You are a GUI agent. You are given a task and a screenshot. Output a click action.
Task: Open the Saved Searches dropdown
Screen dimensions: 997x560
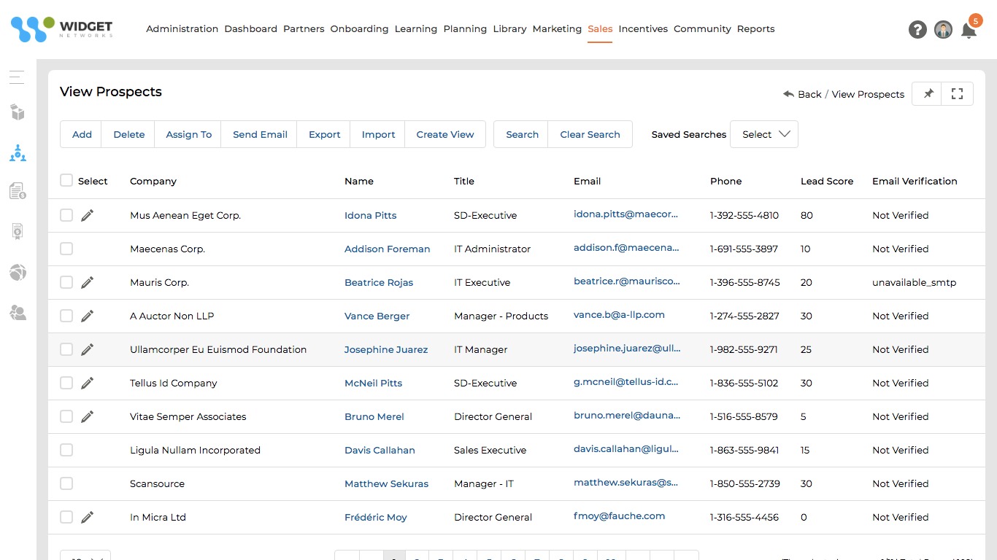[763, 134]
